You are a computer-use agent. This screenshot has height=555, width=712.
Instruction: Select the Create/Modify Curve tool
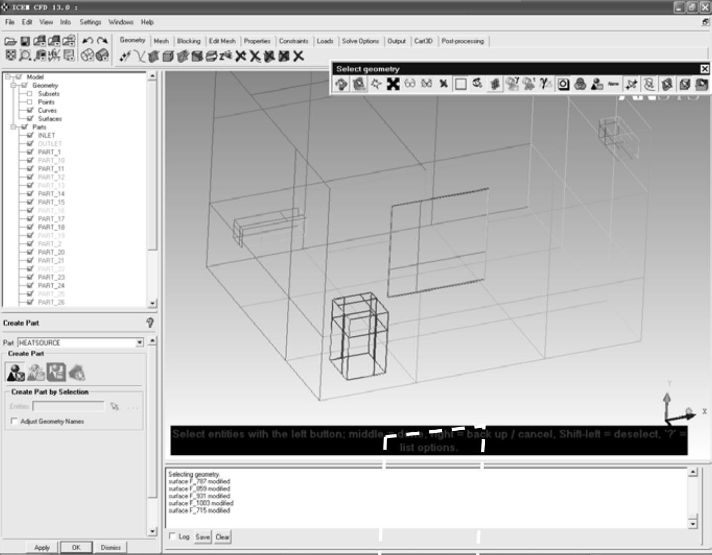click(138, 56)
